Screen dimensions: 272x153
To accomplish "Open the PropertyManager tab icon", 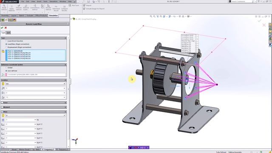I will (x=6, y=20).
